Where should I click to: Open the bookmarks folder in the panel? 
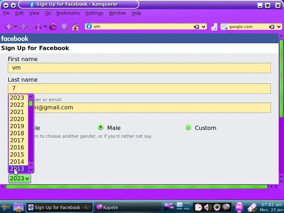(x=18, y=207)
